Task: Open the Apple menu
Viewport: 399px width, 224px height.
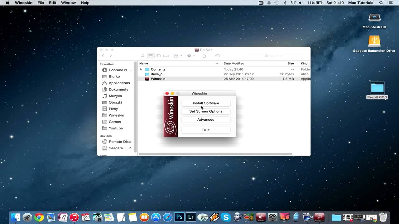Action: pos(7,3)
